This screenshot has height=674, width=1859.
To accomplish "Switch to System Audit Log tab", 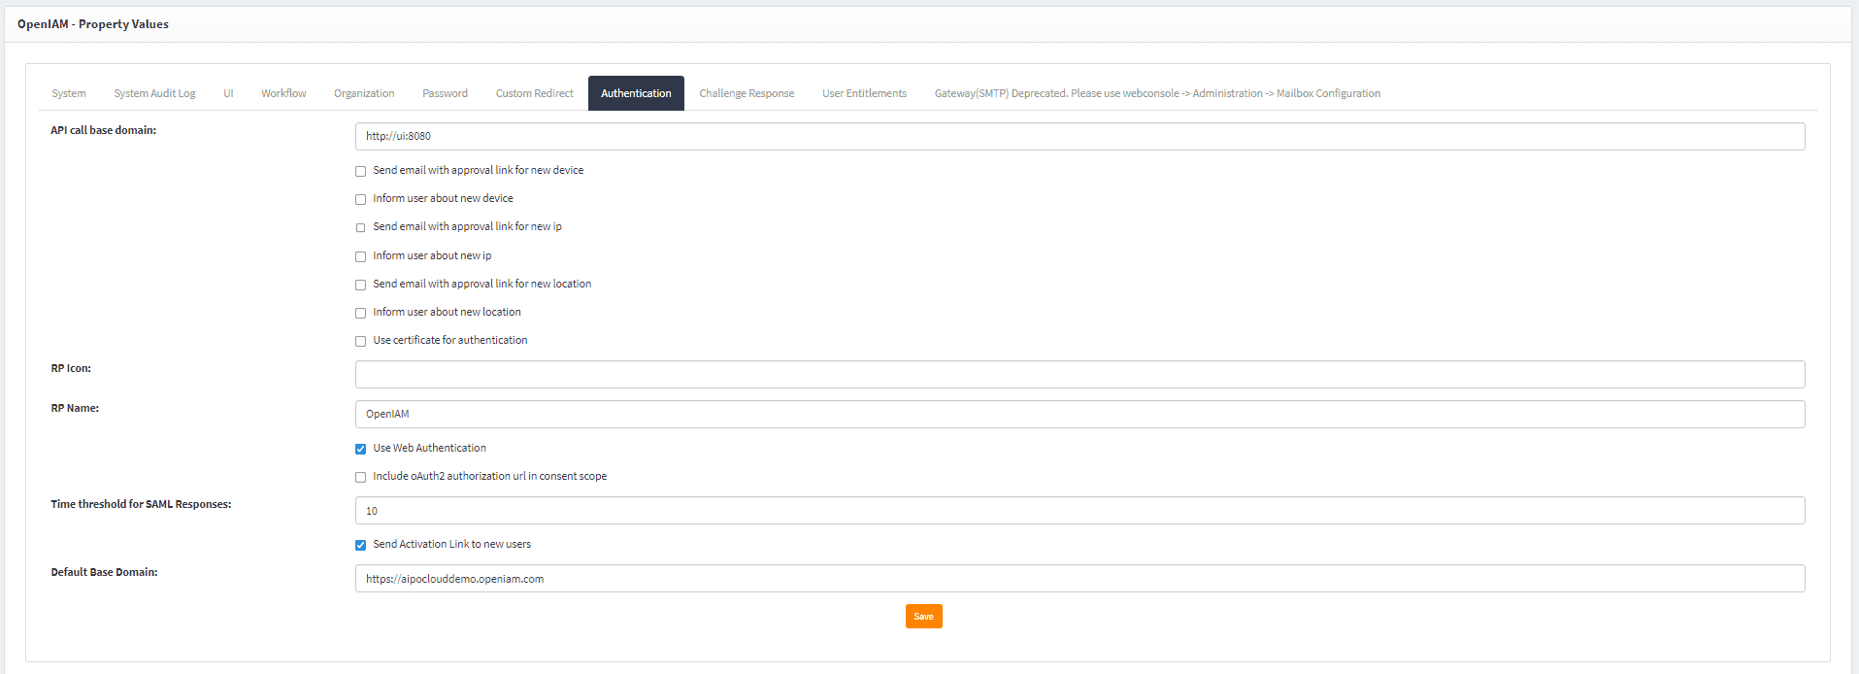I will coord(154,93).
